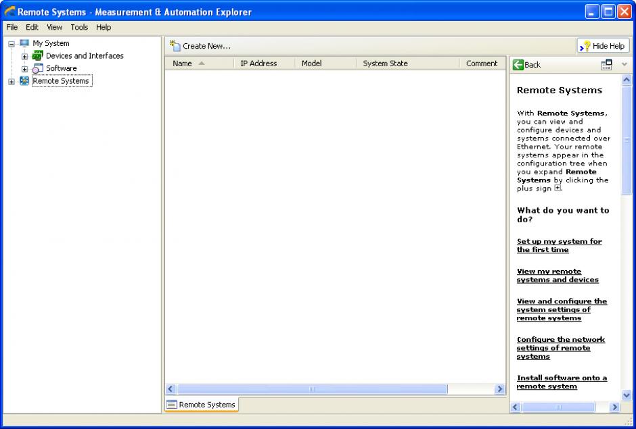Viewport: 636px width, 429px height.
Task: Open 'Configure the network settings of remote systems' link
Action: coord(560,348)
